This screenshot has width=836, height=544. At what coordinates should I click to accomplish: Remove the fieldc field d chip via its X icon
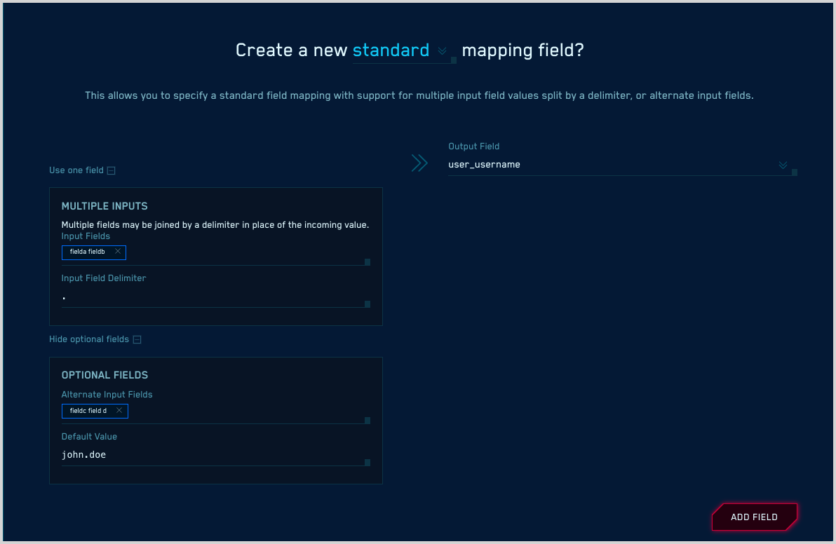(121, 411)
